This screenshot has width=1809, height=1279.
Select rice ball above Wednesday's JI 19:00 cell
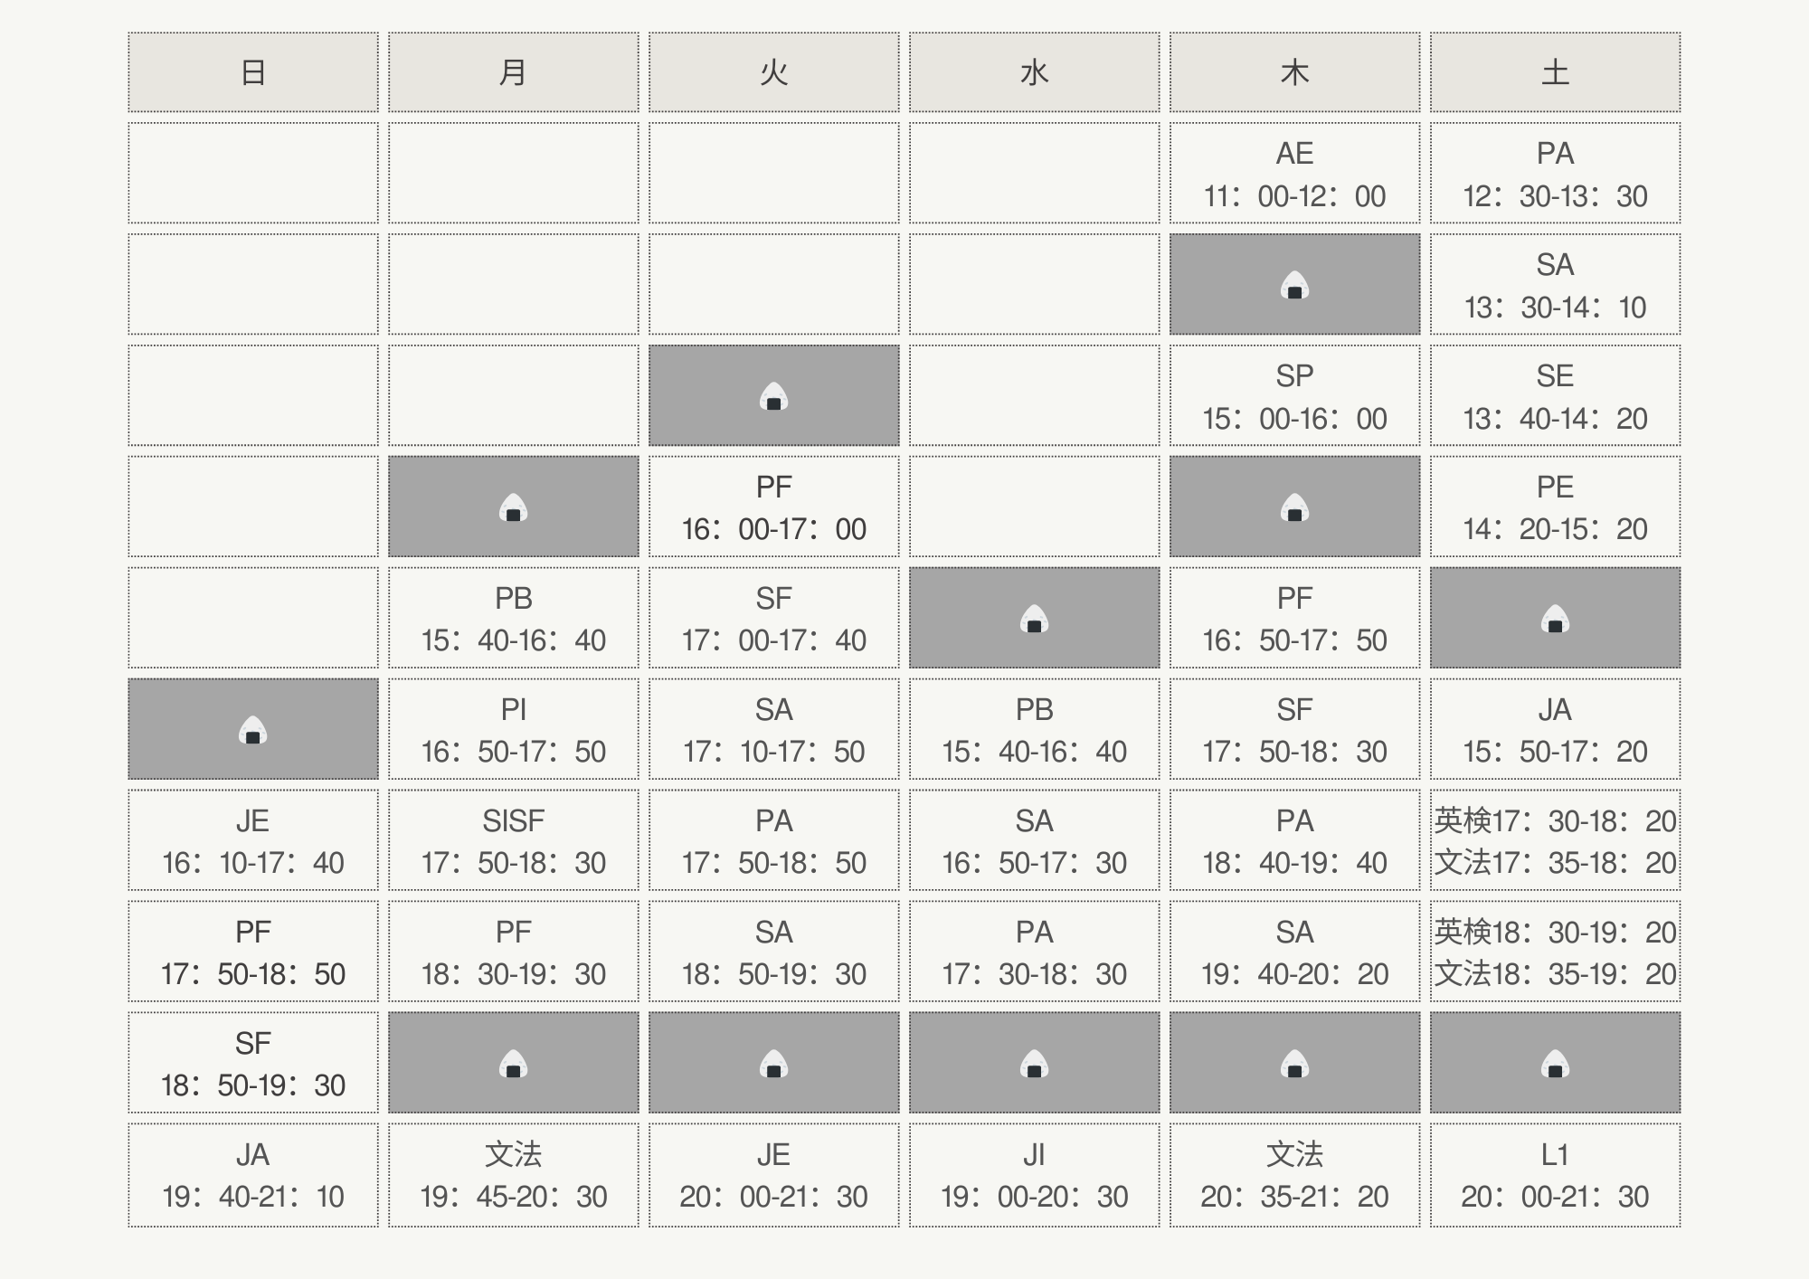pyautogui.click(x=1034, y=1064)
